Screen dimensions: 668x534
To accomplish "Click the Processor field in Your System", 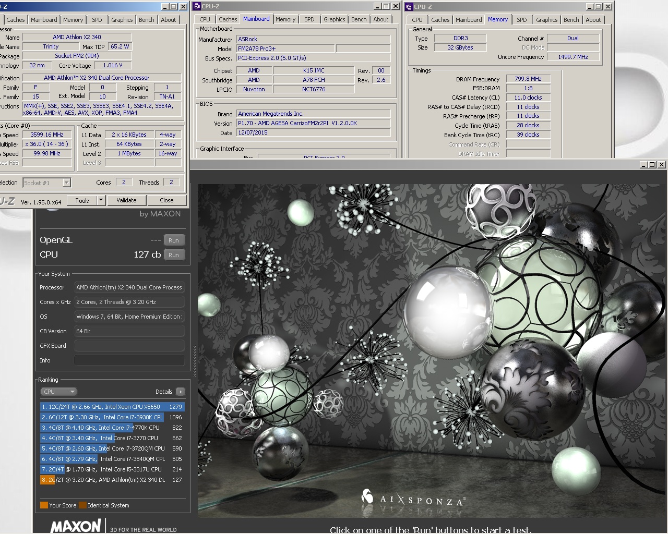I will point(129,287).
